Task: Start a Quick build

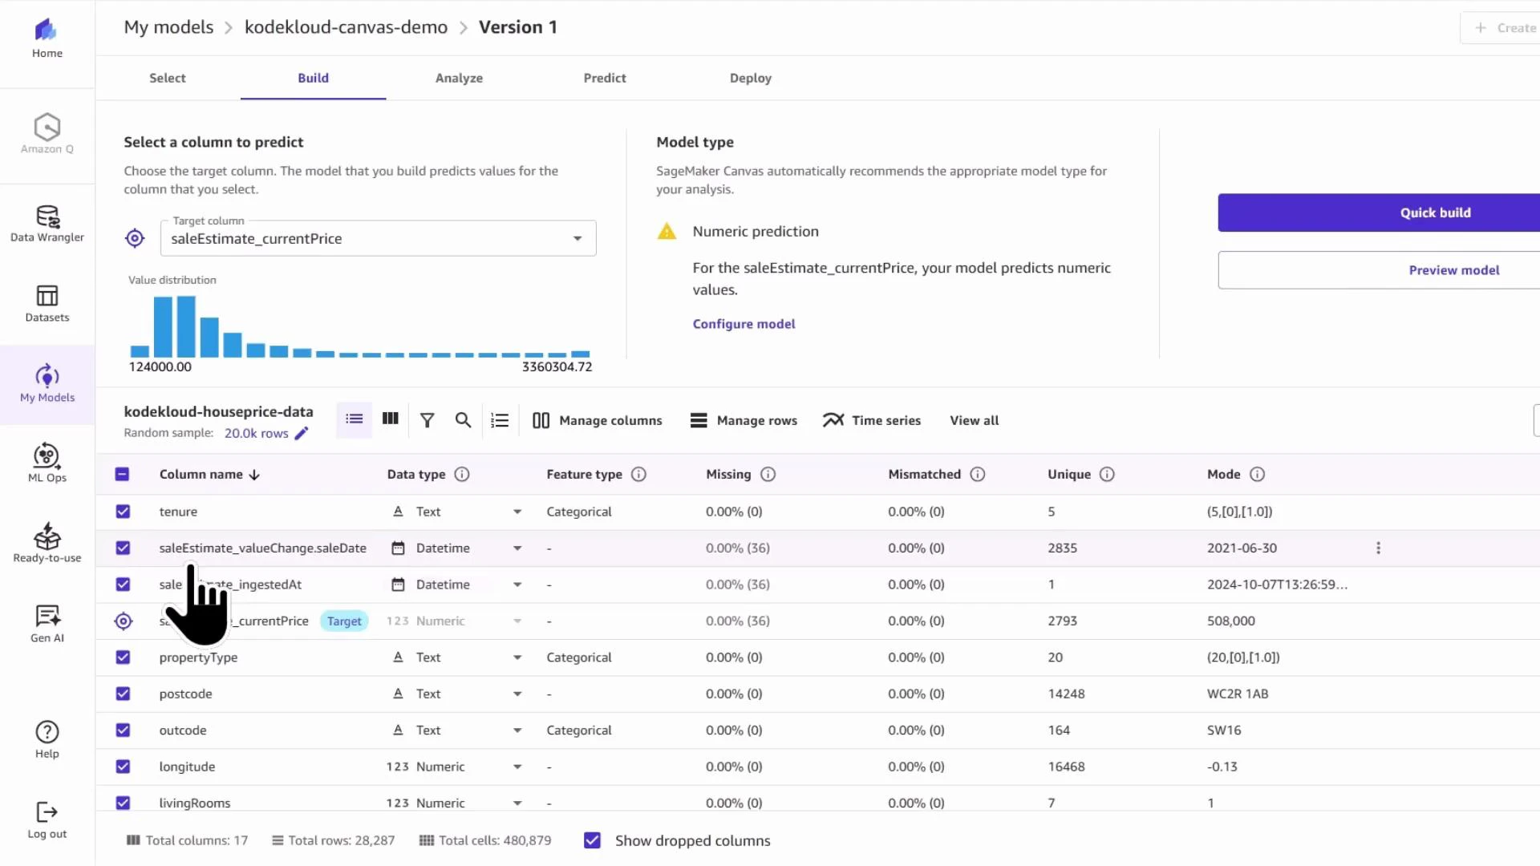Action: pyautogui.click(x=1435, y=212)
